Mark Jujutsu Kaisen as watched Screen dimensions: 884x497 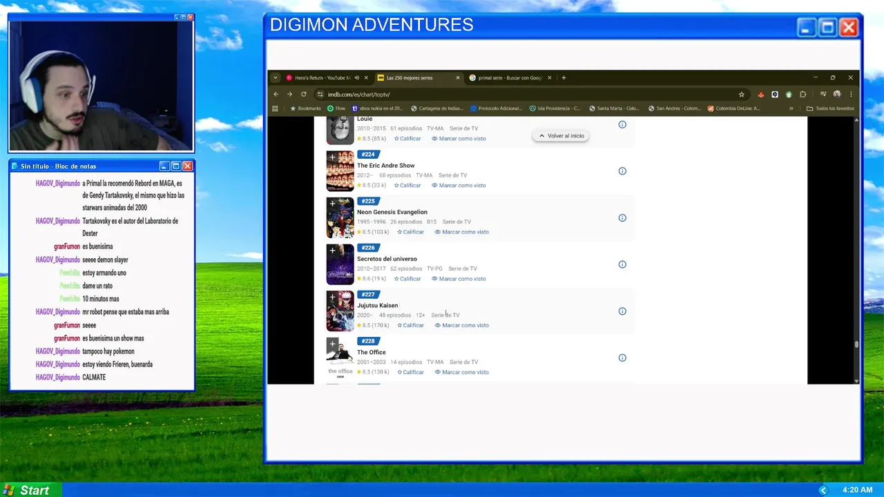(461, 325)
